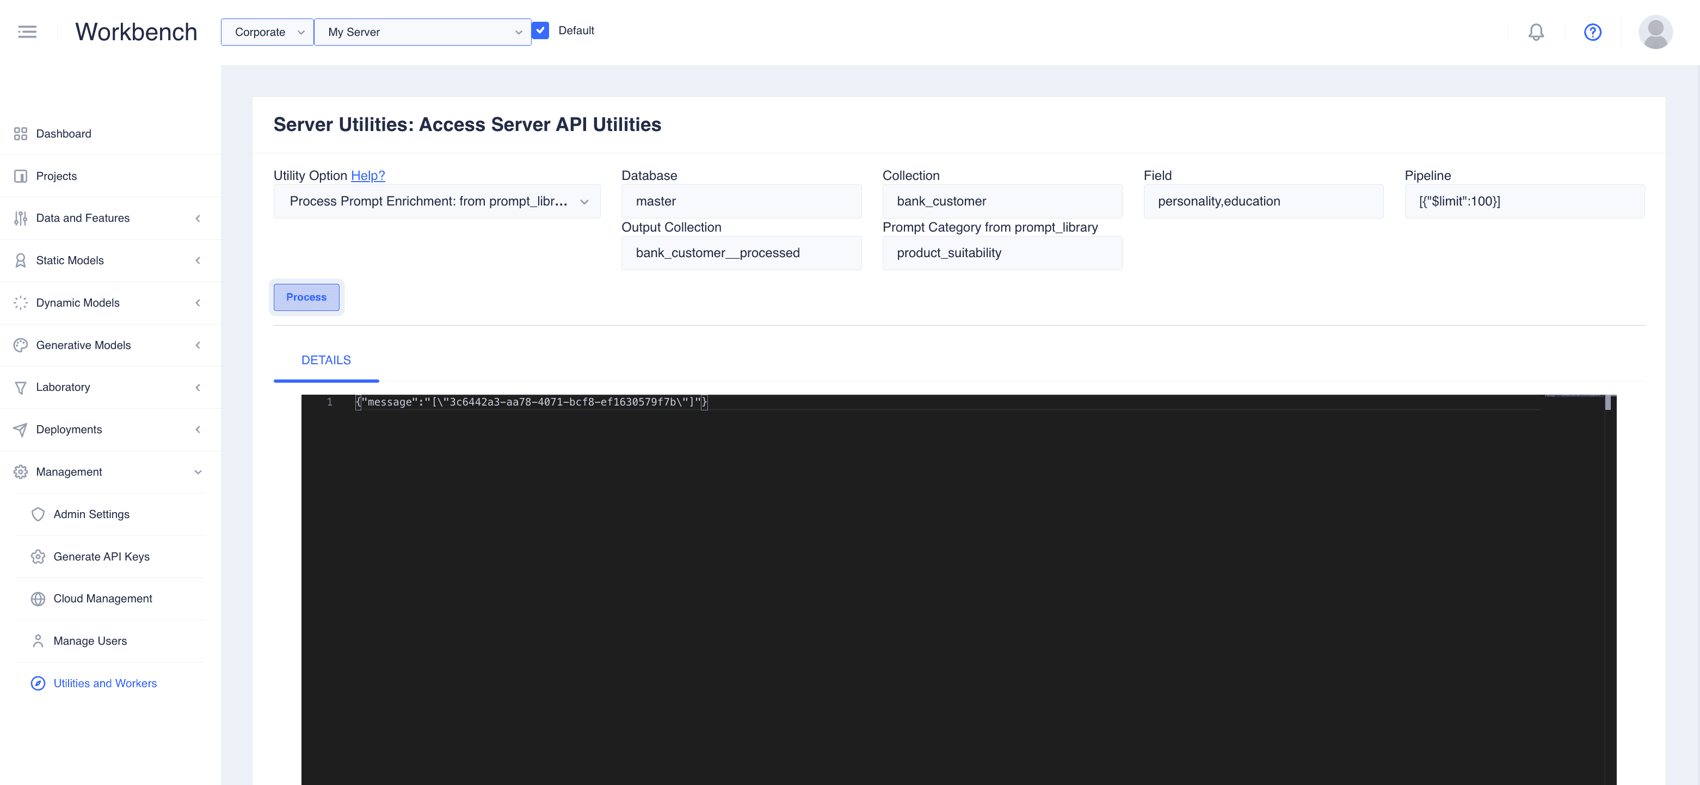Click the Cloud Management globe icon
This screenshot has width=1700, height=785.
click(38, 599)
